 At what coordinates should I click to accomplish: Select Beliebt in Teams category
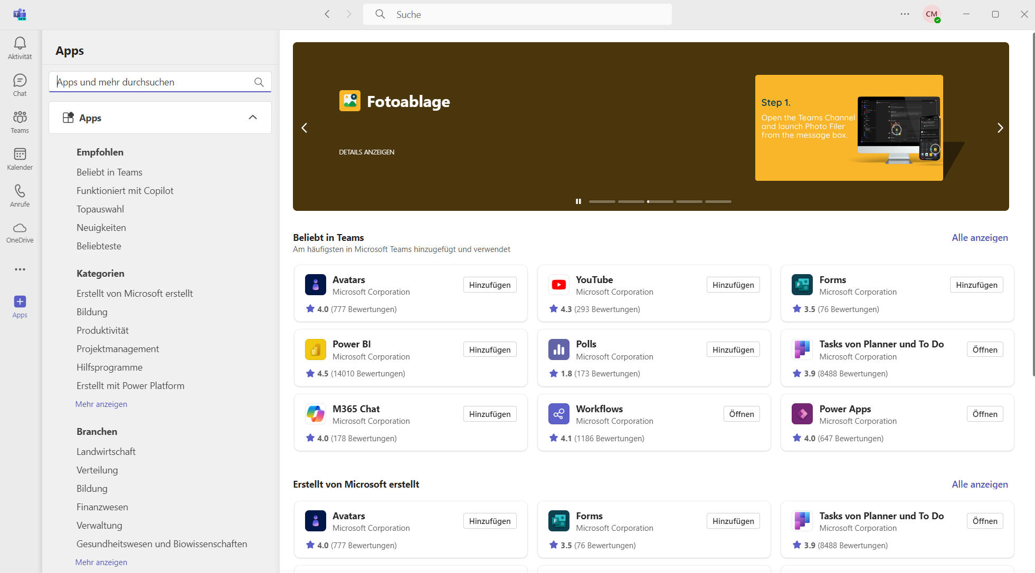coord(109,172)
